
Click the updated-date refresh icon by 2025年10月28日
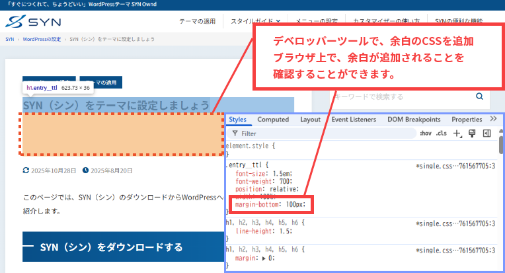[26, 171]
